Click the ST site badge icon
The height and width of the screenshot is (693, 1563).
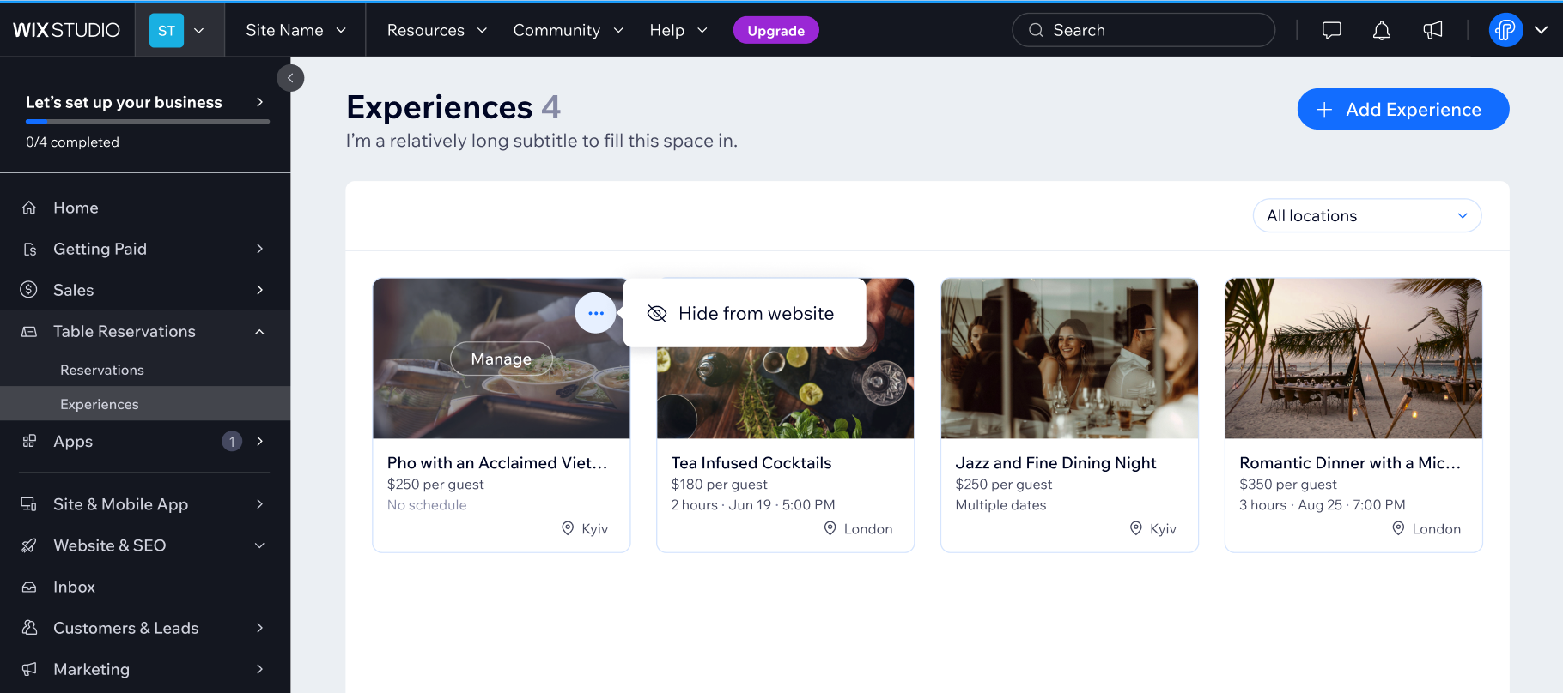click(x=167, y=31)
